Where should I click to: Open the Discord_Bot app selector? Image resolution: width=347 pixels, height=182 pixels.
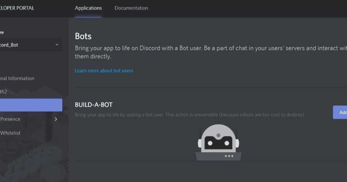[25, 45]
